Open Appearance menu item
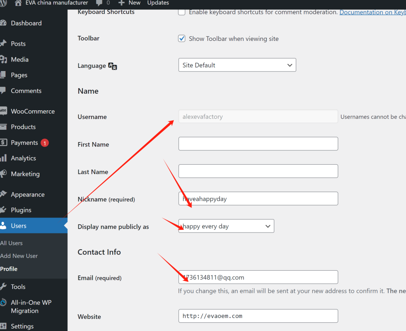 coord(28,194)
